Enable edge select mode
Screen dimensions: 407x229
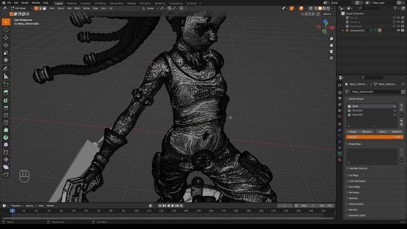(40, 8)
